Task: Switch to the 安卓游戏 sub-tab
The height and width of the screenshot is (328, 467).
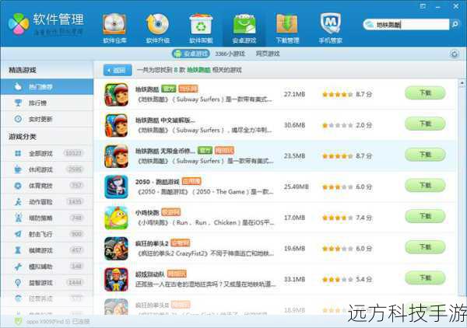Action: click(191, 54)
